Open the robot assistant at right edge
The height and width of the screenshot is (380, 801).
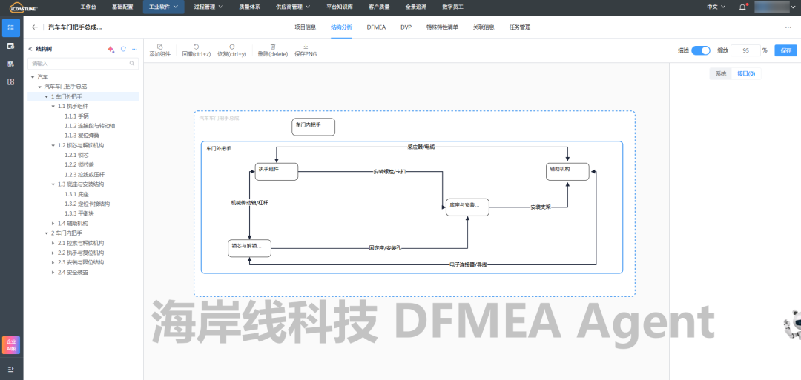click(794, 324)
